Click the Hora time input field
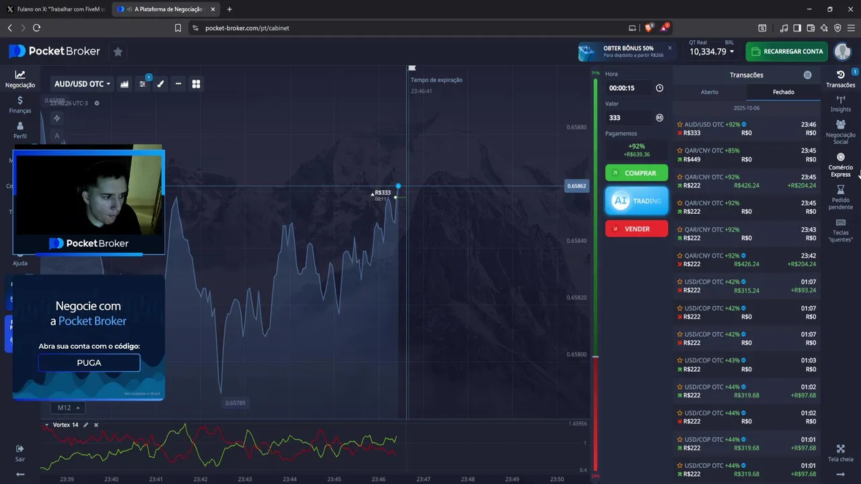The width and height of the screenshot is (861, 484). (630, 88)
